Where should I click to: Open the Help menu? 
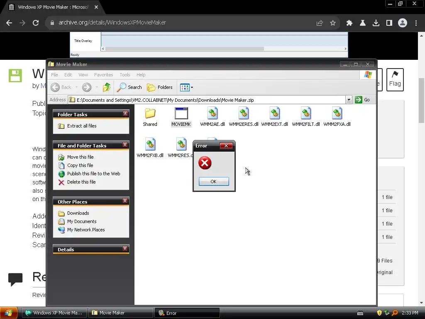pyautogui.click(x=141, y=75)
